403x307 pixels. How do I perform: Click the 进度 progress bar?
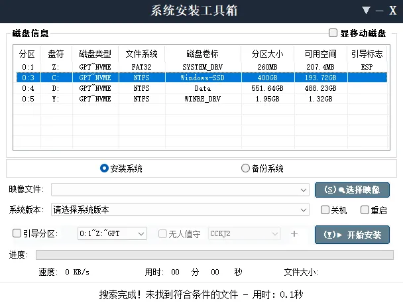tap(215, 255)
